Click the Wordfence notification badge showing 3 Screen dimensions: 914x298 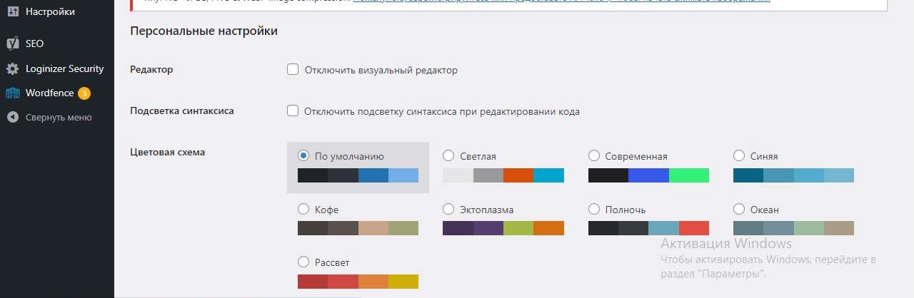(84, 93)
